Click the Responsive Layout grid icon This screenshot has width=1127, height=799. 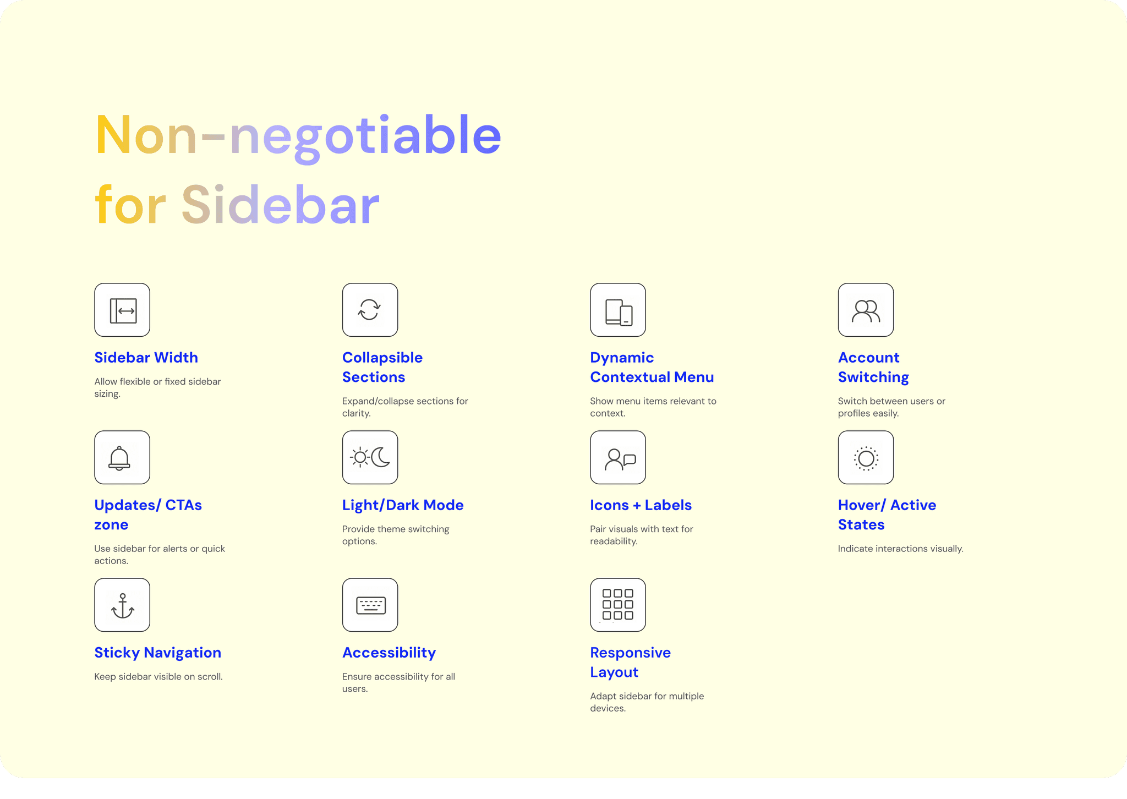tap(618, 605)
